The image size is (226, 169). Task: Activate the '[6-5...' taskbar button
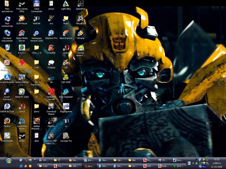179,166
